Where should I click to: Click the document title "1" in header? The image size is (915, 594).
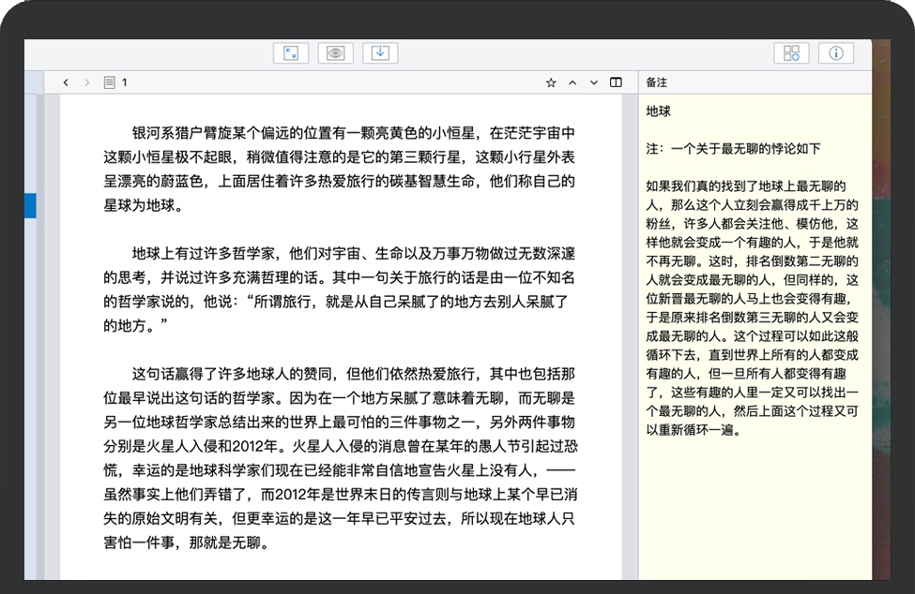tap(125, 82)
